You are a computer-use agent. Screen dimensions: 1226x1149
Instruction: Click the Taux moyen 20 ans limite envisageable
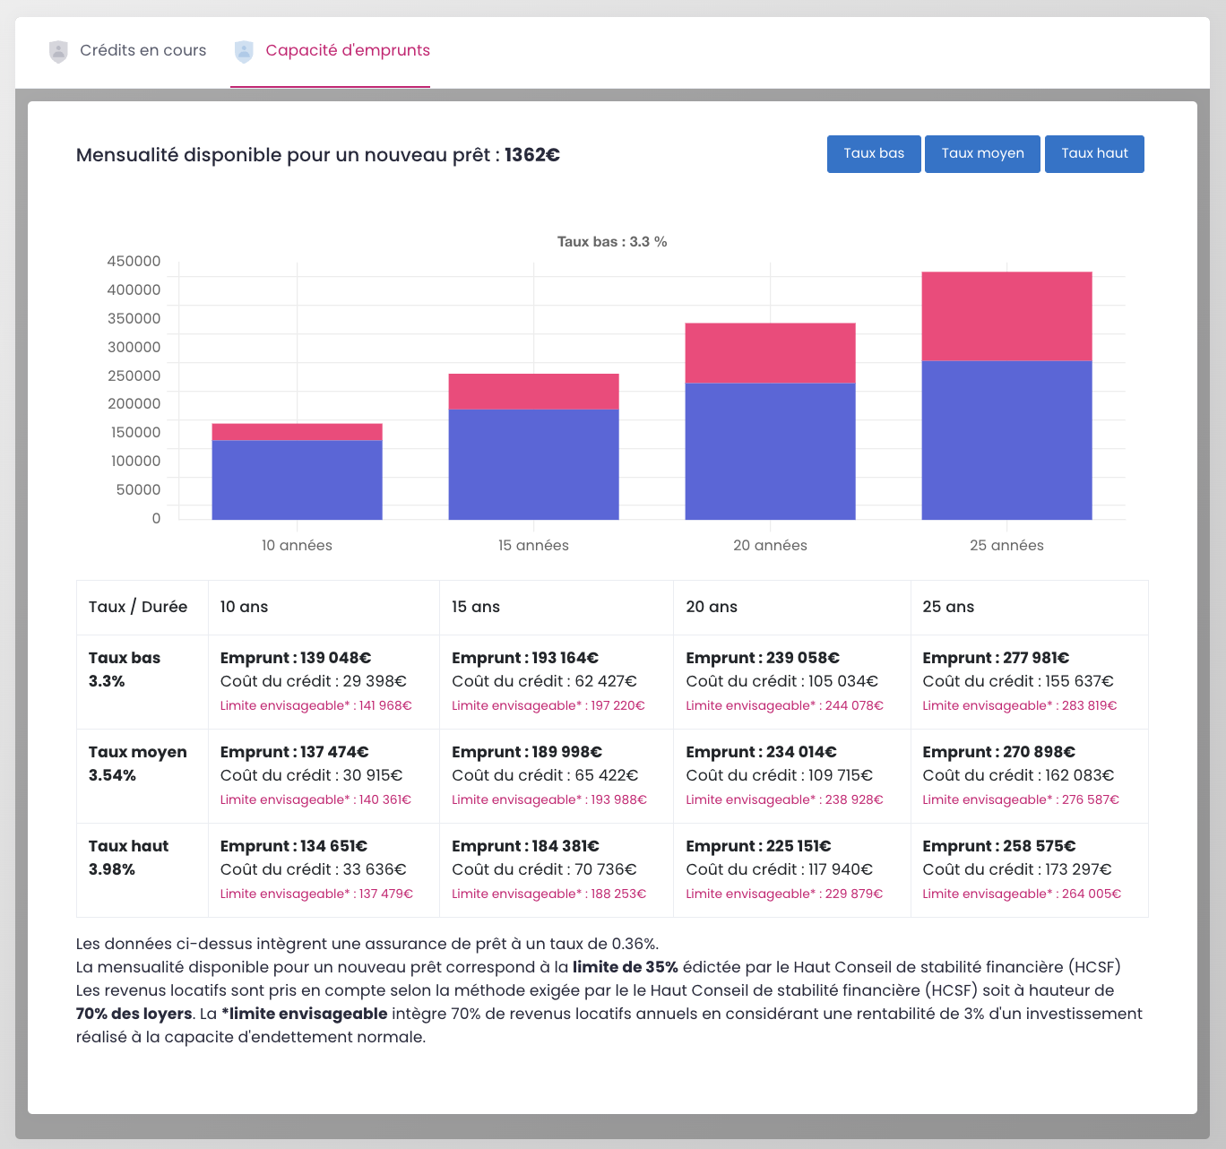[784, 799]
